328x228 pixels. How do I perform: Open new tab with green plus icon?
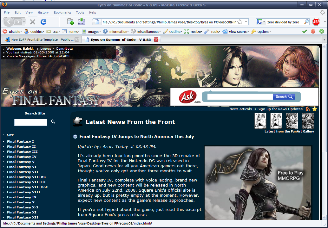71,22
